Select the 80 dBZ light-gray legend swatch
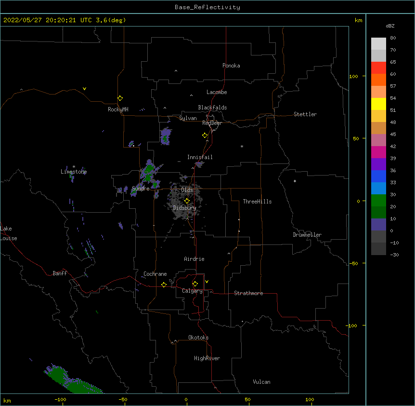 378,44
